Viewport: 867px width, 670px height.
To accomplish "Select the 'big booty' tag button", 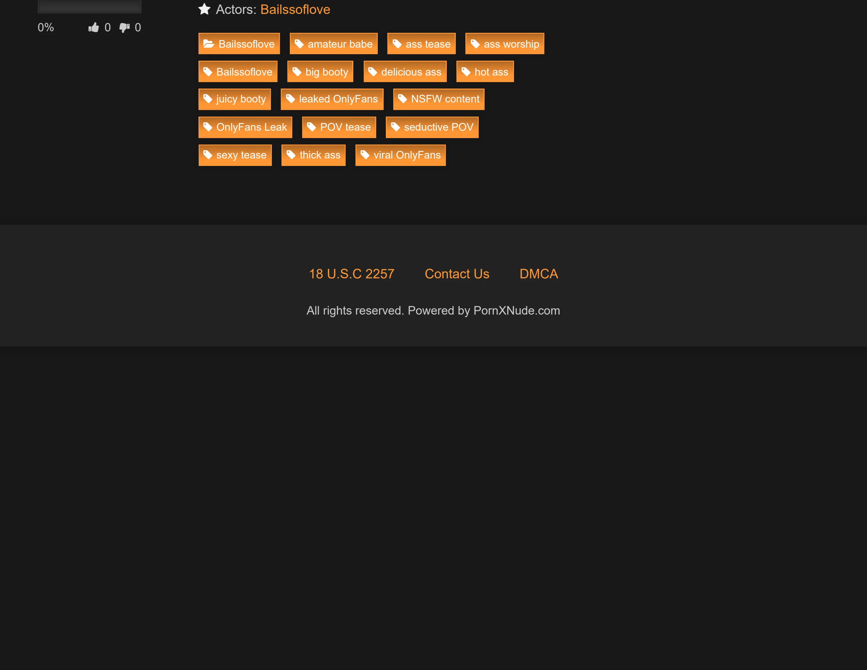I will [x=320, y=72].
